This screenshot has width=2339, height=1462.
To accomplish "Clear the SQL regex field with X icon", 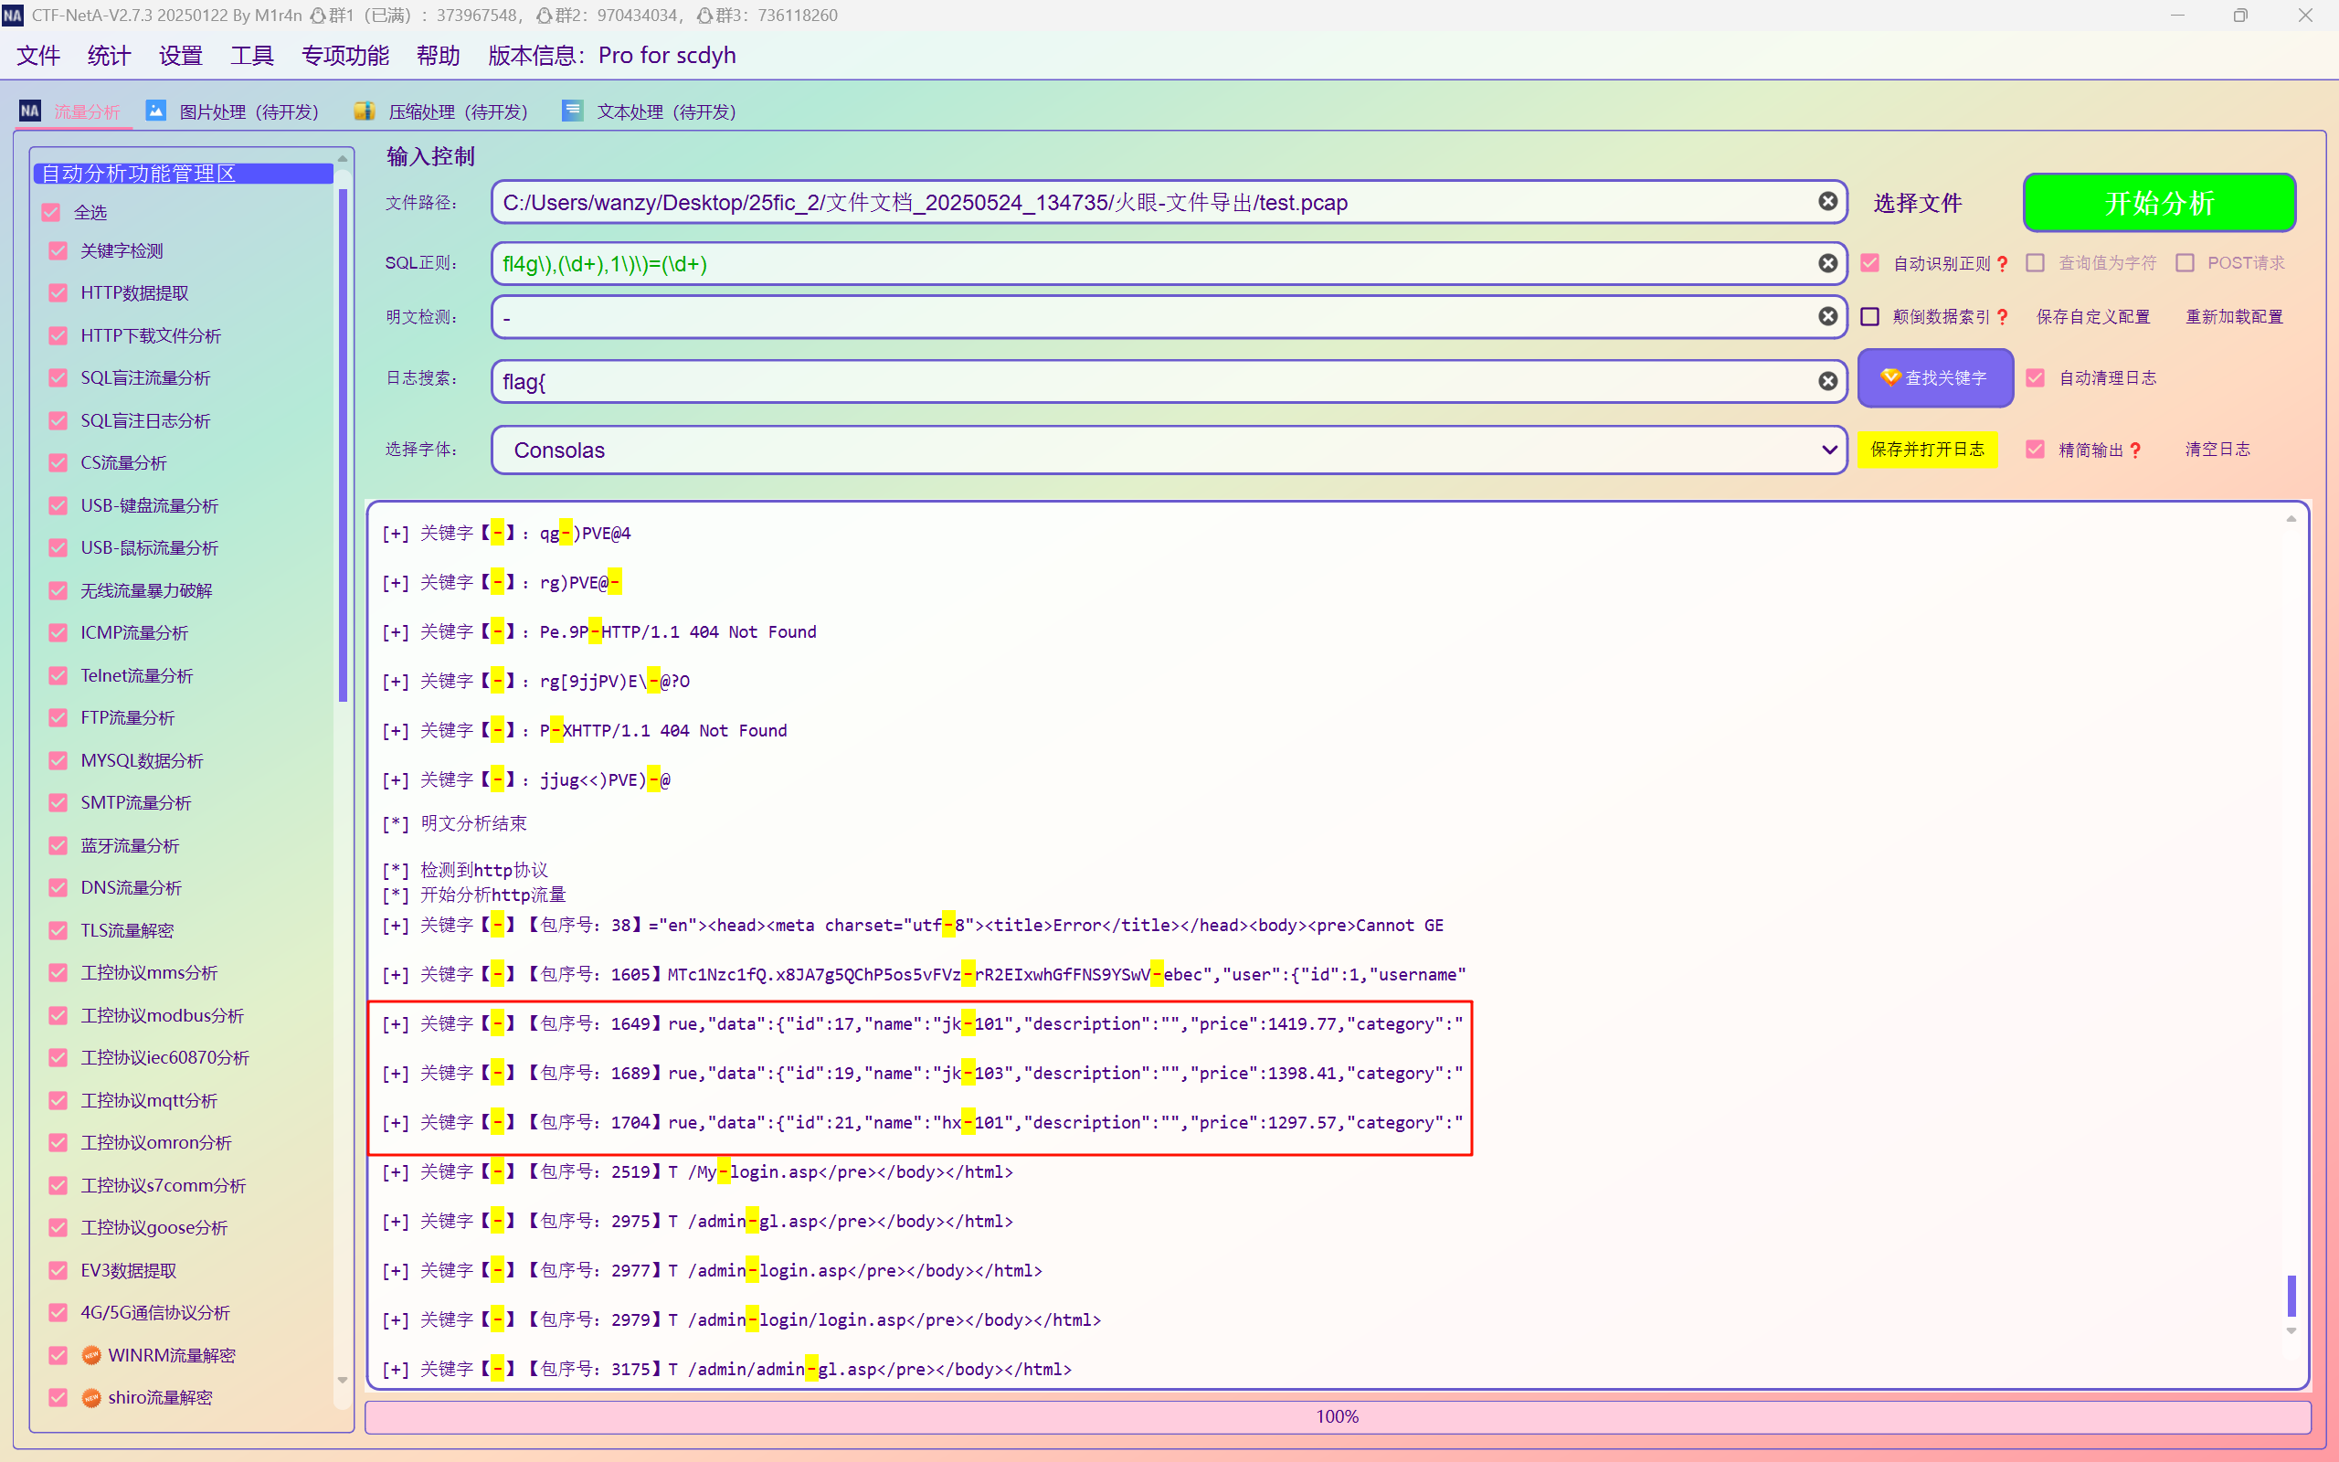I will pos(1826,263).
